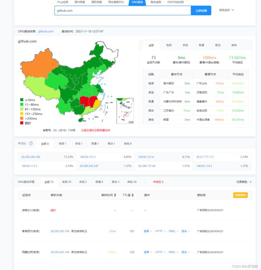This screenshot has height=270, width=261.
Task: Select 多线 1 tab in IP占比
Action: [x=79, y=143]
